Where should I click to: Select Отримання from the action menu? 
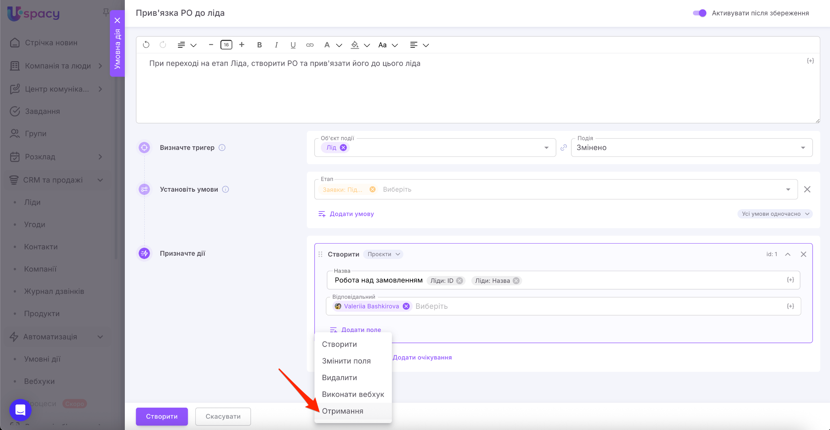pyautogui.click(x=342, y=411)
